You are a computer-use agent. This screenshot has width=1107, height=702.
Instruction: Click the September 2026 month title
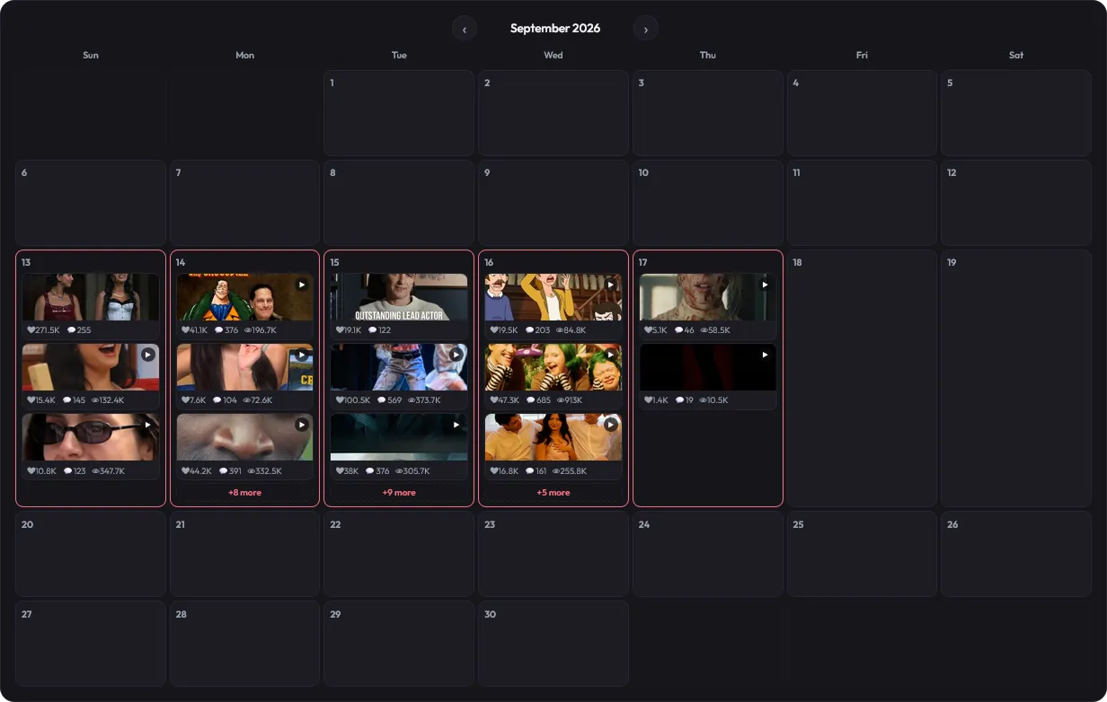[x=555, y=29]
